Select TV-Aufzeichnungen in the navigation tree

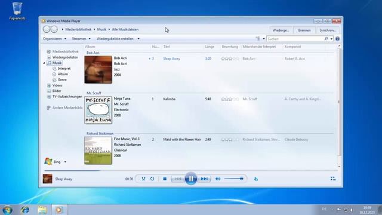click(x=64, y=97)
